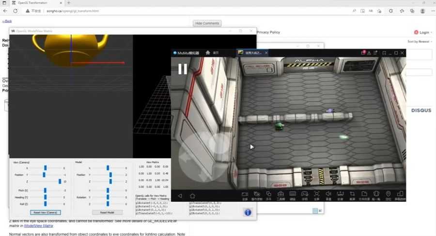This screenshot has height=236, width=436.
Task: Open MuMu emulator home screen icon
Action: pos(207,53)
